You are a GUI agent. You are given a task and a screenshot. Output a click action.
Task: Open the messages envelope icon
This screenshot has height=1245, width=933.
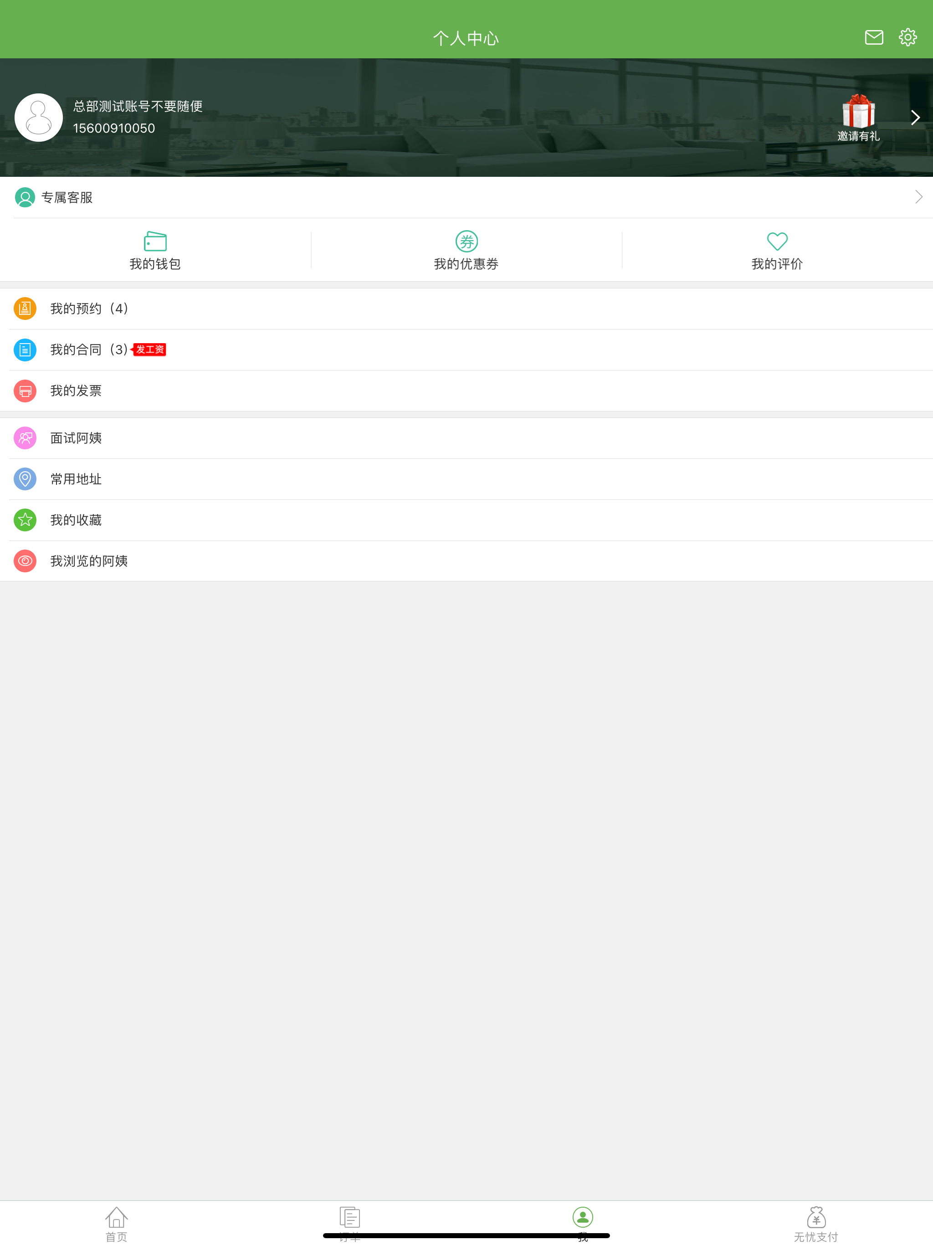(x=873, y=37)
